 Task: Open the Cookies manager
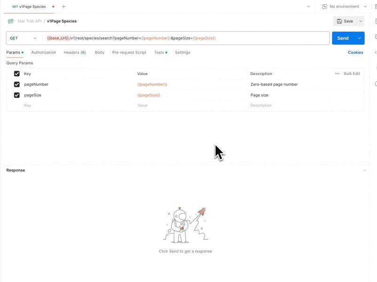[355, 52]
